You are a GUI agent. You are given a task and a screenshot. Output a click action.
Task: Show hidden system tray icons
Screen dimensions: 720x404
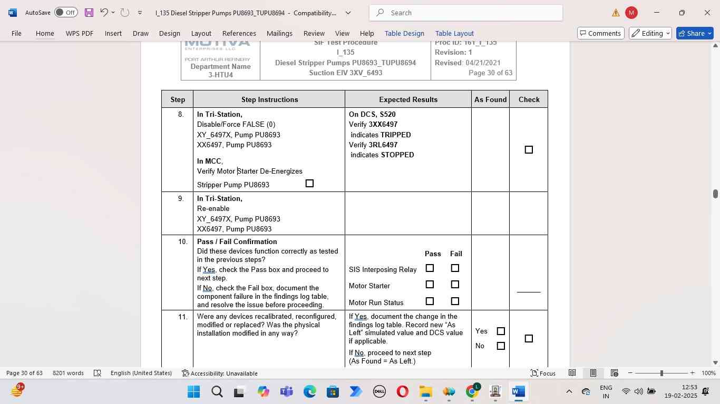[569, 391]
